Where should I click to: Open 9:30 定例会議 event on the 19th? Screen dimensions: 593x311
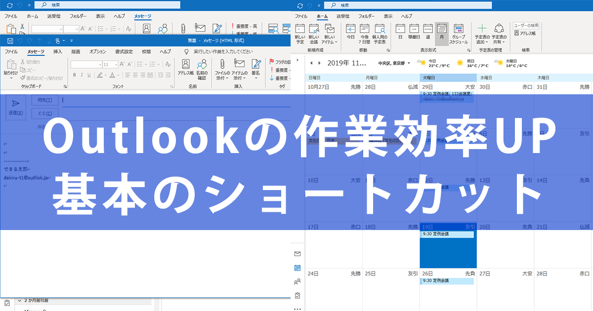coord(447,234)
